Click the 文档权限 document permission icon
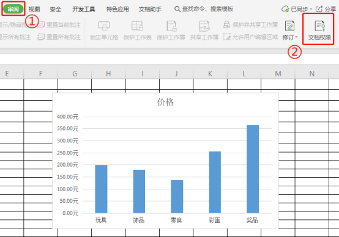 [320, 26]
